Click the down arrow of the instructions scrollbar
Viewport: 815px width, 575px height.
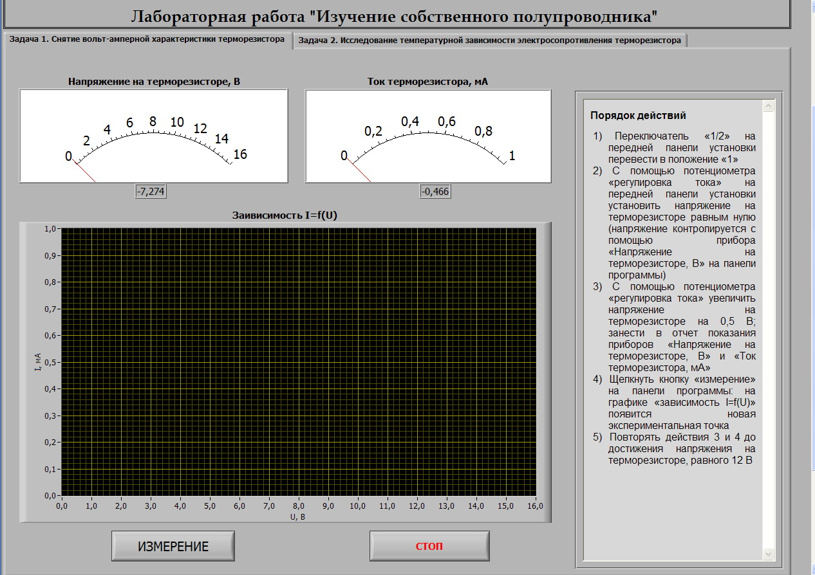tap(768, 554)
